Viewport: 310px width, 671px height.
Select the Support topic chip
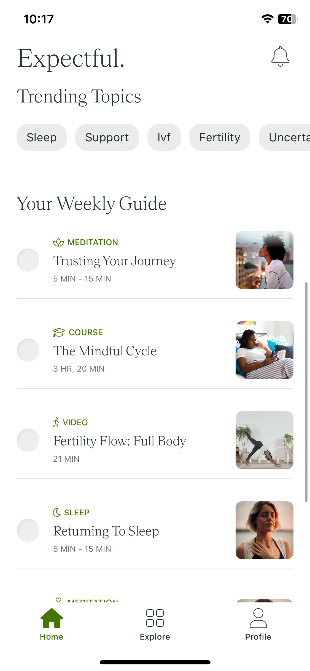coord(107,137)
